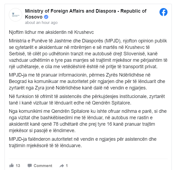This screenshot has height=170, width=175.
Task: Share the post using the arrow icon
Action: click(62, 166)
